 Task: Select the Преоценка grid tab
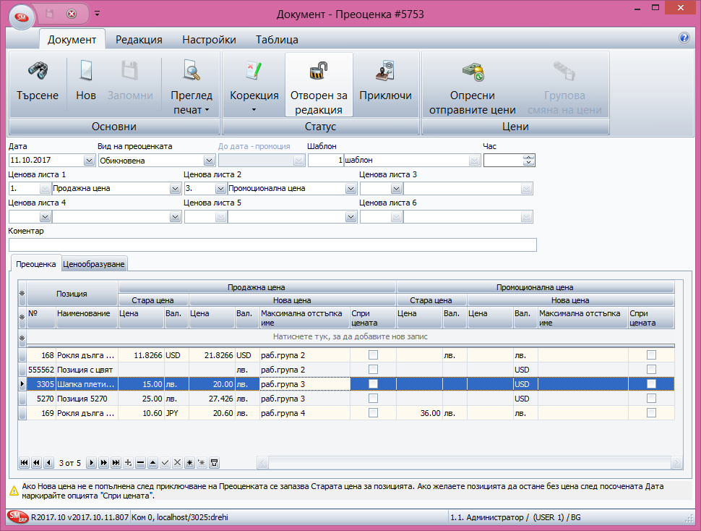click(x=35, y=264)
